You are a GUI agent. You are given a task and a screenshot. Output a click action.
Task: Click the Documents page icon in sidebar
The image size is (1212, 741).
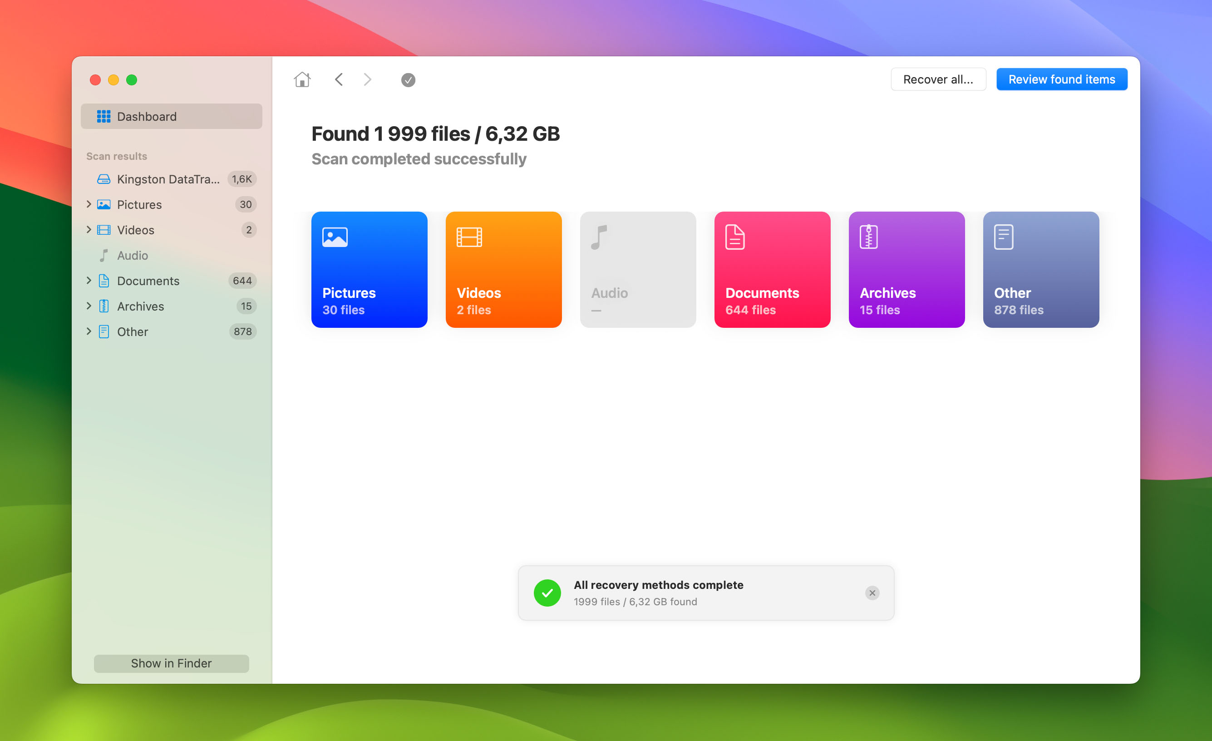click(104, 281)
